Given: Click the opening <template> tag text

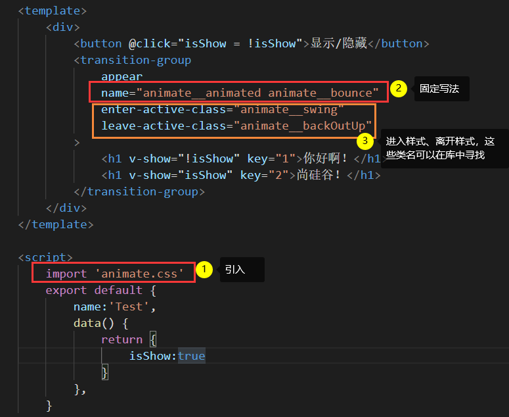Looking at the screenshot, I should (53, 11).
